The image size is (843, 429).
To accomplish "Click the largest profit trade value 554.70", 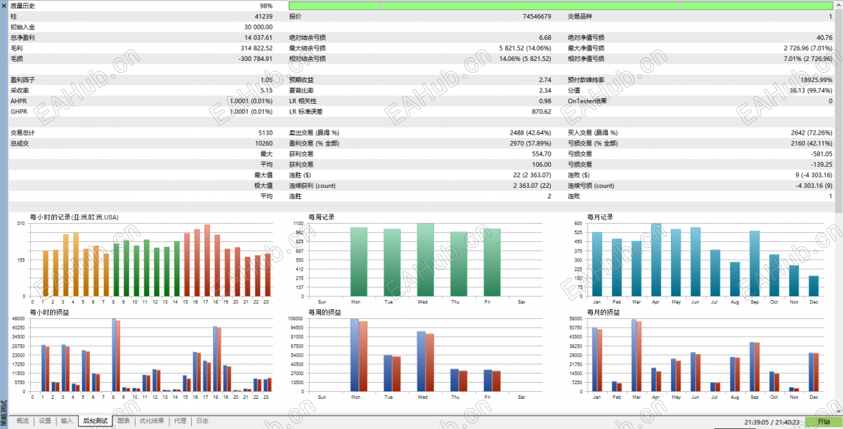I will coord(542,154).
